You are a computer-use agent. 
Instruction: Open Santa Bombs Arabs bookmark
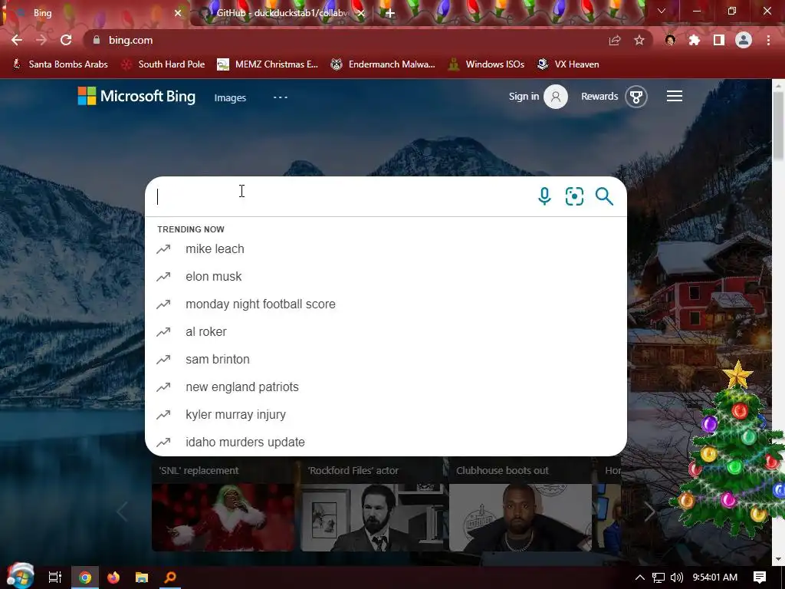60,64
